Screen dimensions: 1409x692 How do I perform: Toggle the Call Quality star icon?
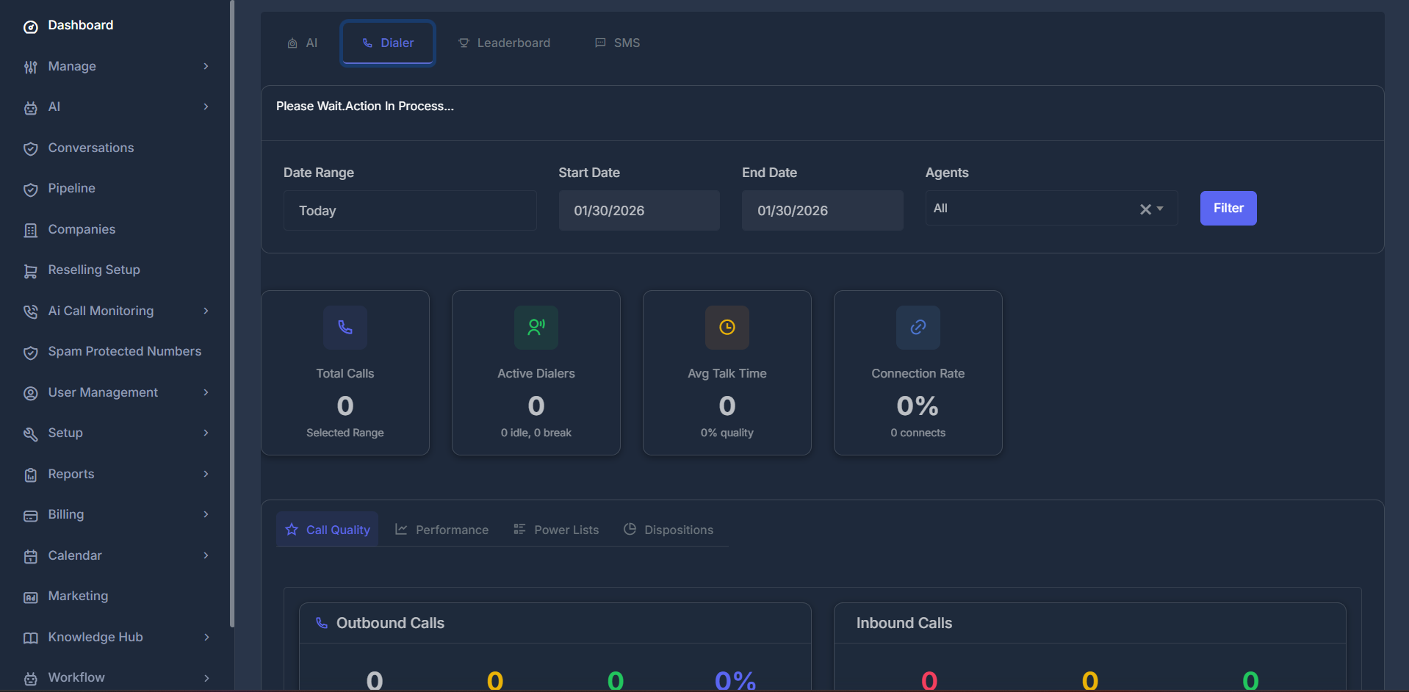pos(292,529)
